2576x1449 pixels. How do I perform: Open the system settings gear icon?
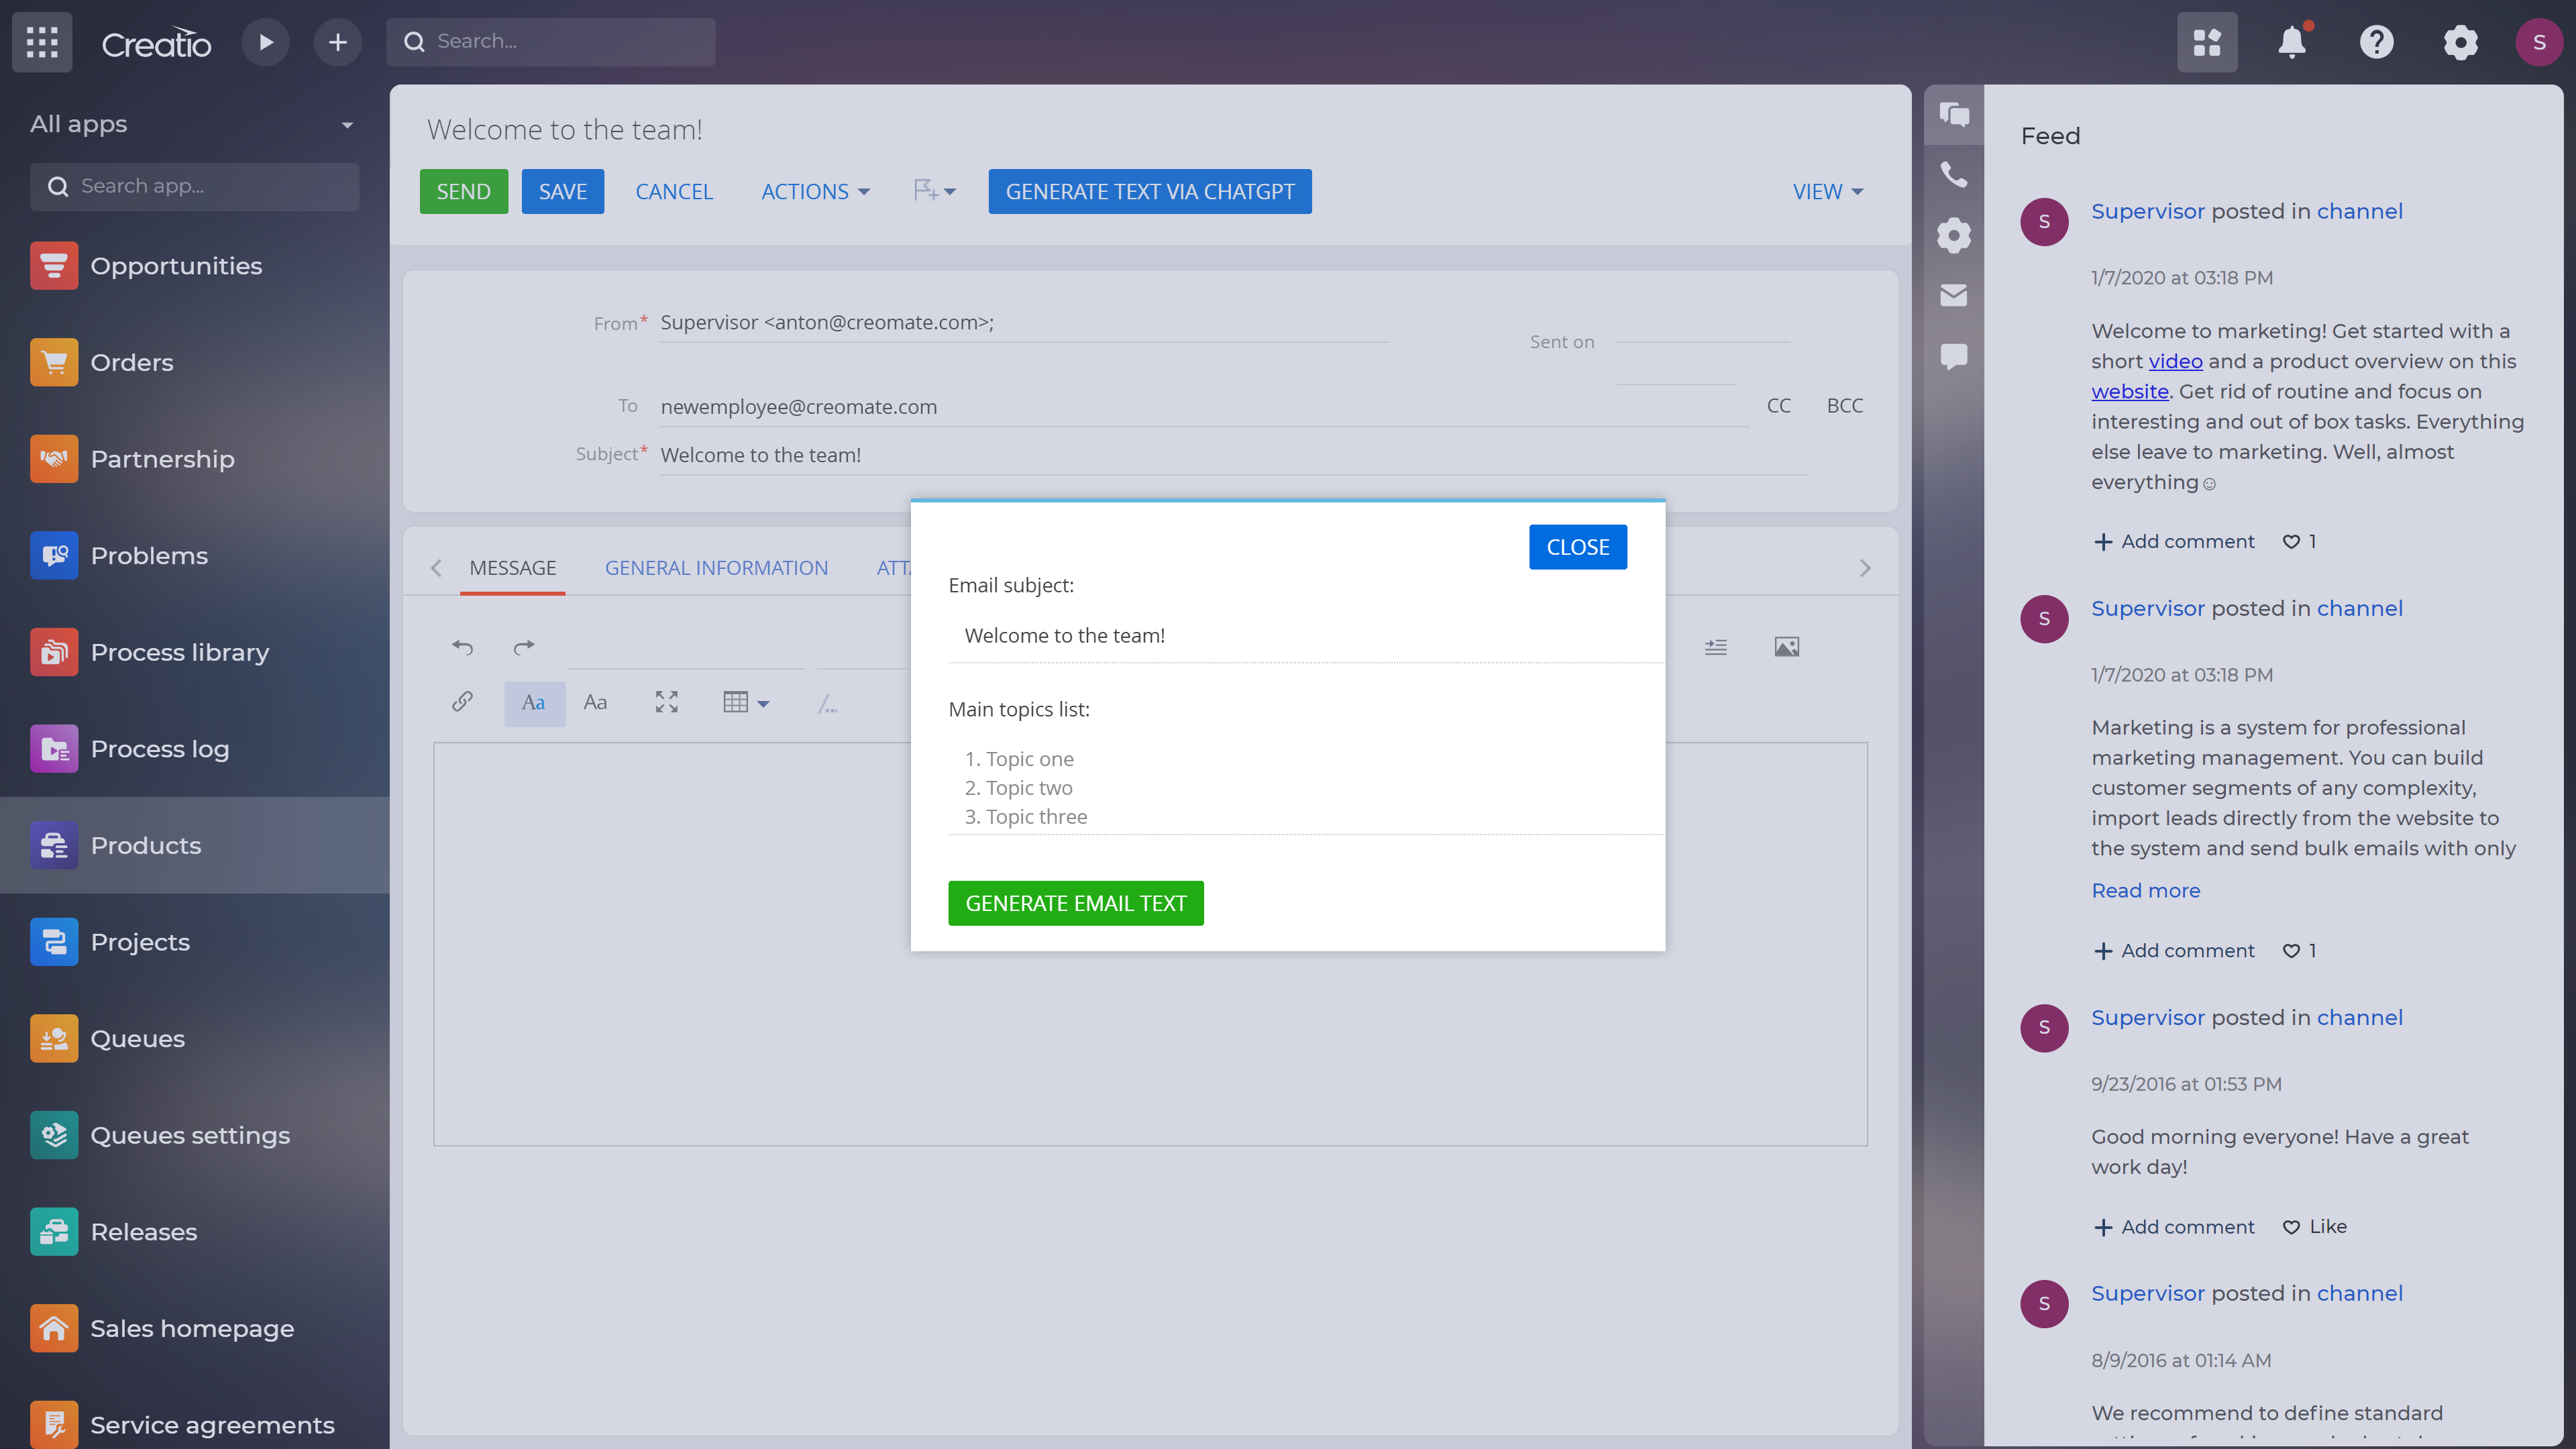[2460, 42]
